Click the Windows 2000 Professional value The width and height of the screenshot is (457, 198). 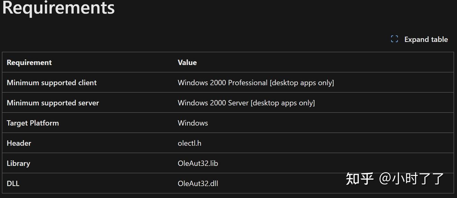(222, 83)
